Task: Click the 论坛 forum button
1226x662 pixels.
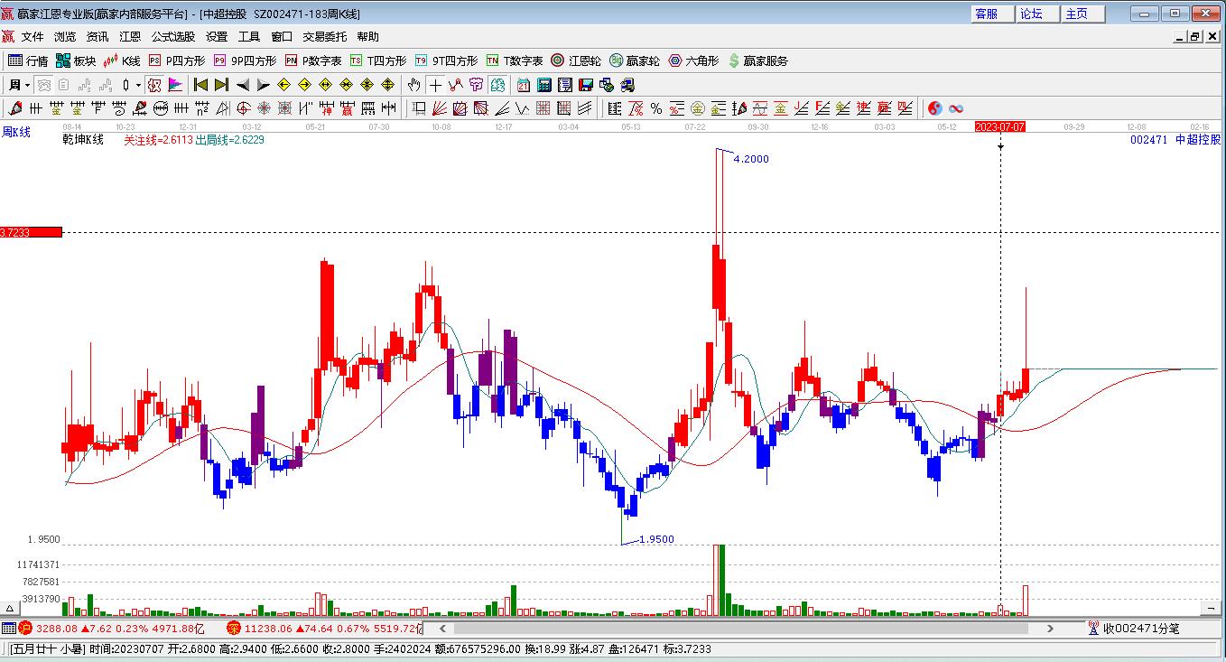Action: point(1031,14)
